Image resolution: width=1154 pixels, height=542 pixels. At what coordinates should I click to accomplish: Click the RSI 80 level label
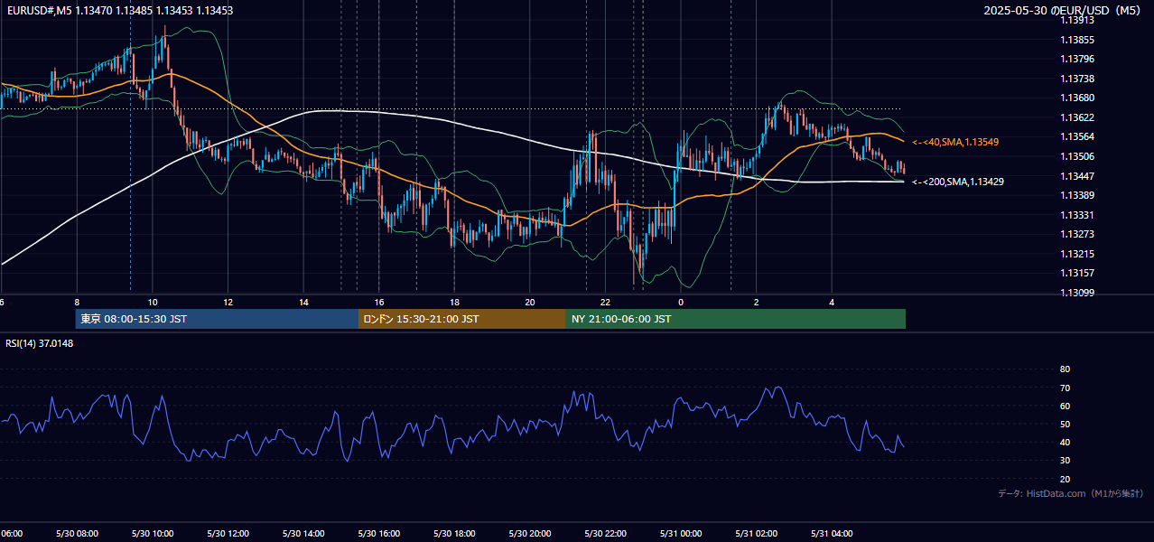1065,369
